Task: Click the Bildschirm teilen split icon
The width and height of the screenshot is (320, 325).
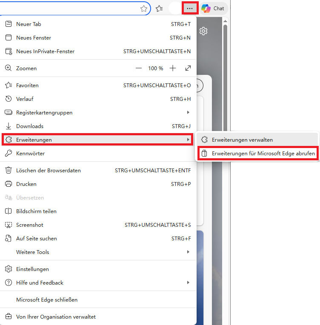Action: [x=8, y=211]
